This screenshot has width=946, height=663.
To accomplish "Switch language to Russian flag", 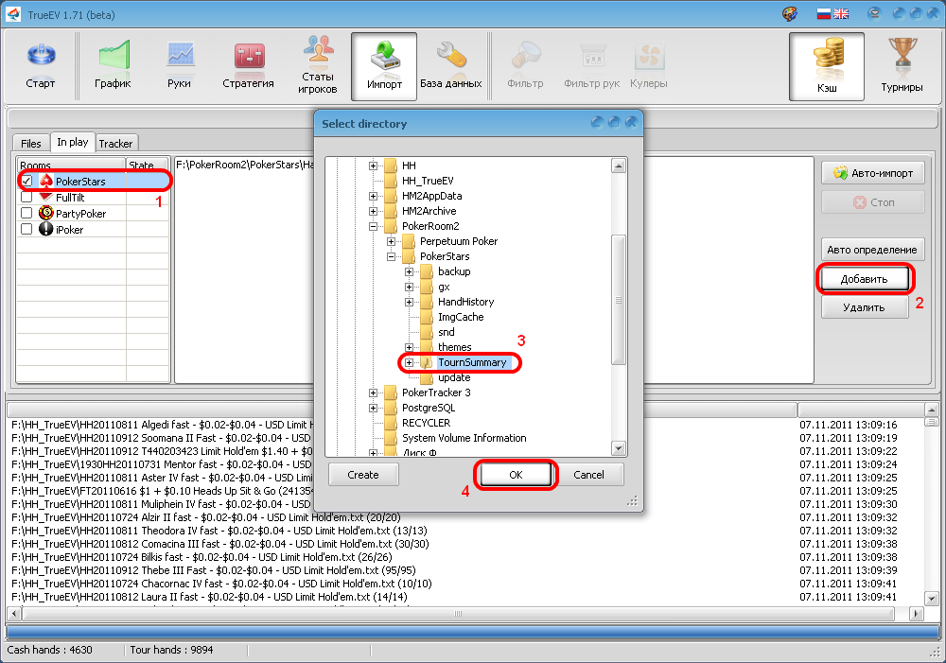I will pyautogui.click(x=824, y=14).
